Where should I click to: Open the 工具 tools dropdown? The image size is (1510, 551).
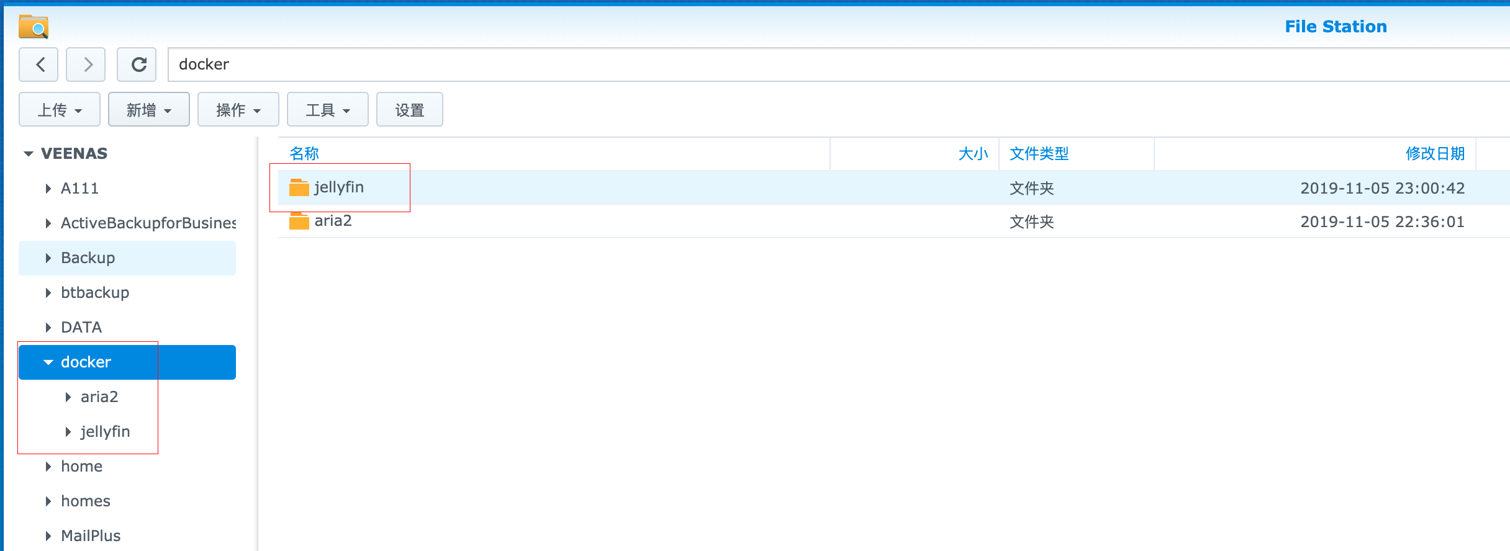(328, 110)
